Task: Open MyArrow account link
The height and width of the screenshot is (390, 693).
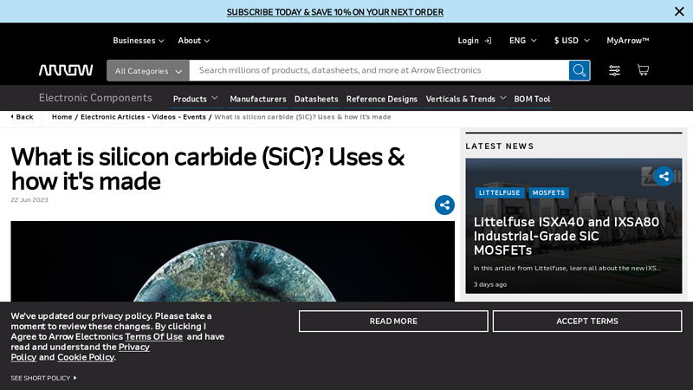Action: point(627,40)
